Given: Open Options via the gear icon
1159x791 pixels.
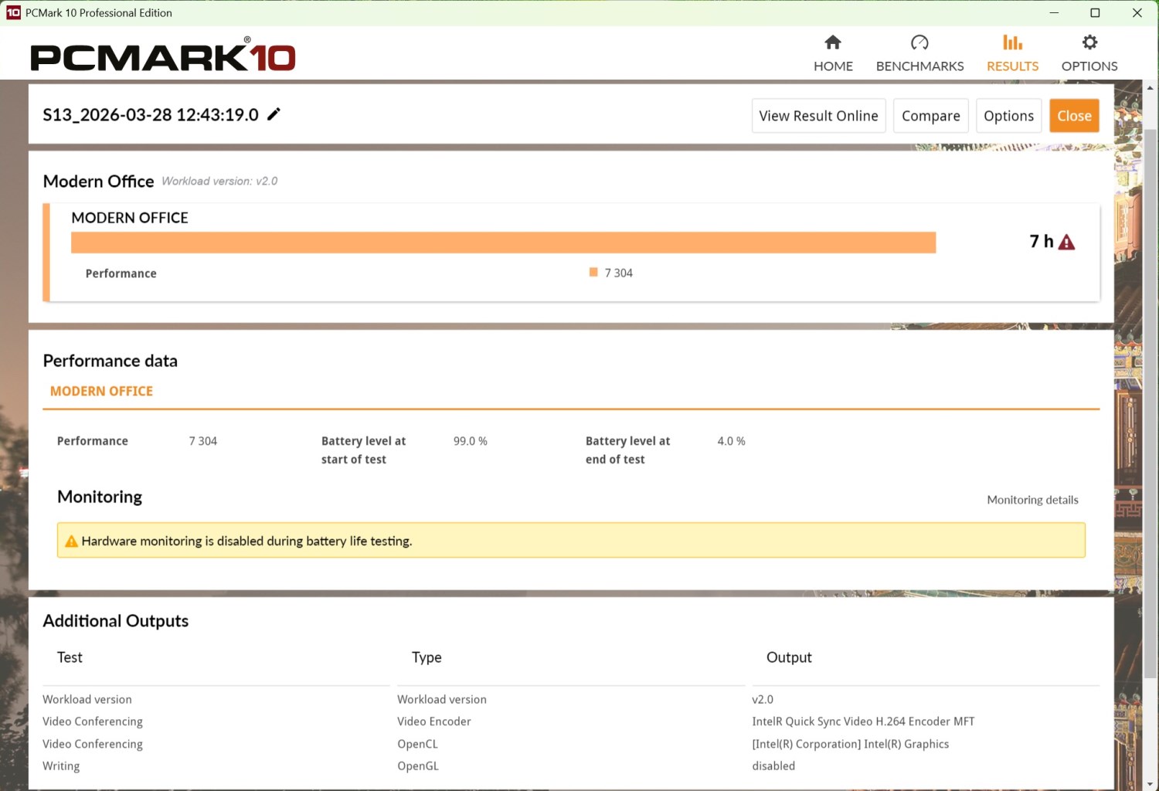Looking at the screenshot, I should [x=1089, y=42].
